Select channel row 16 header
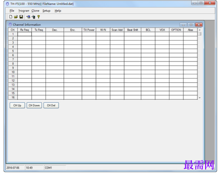Image resolution: width=220 pixels, height=175 pixels. coord(13,97)
